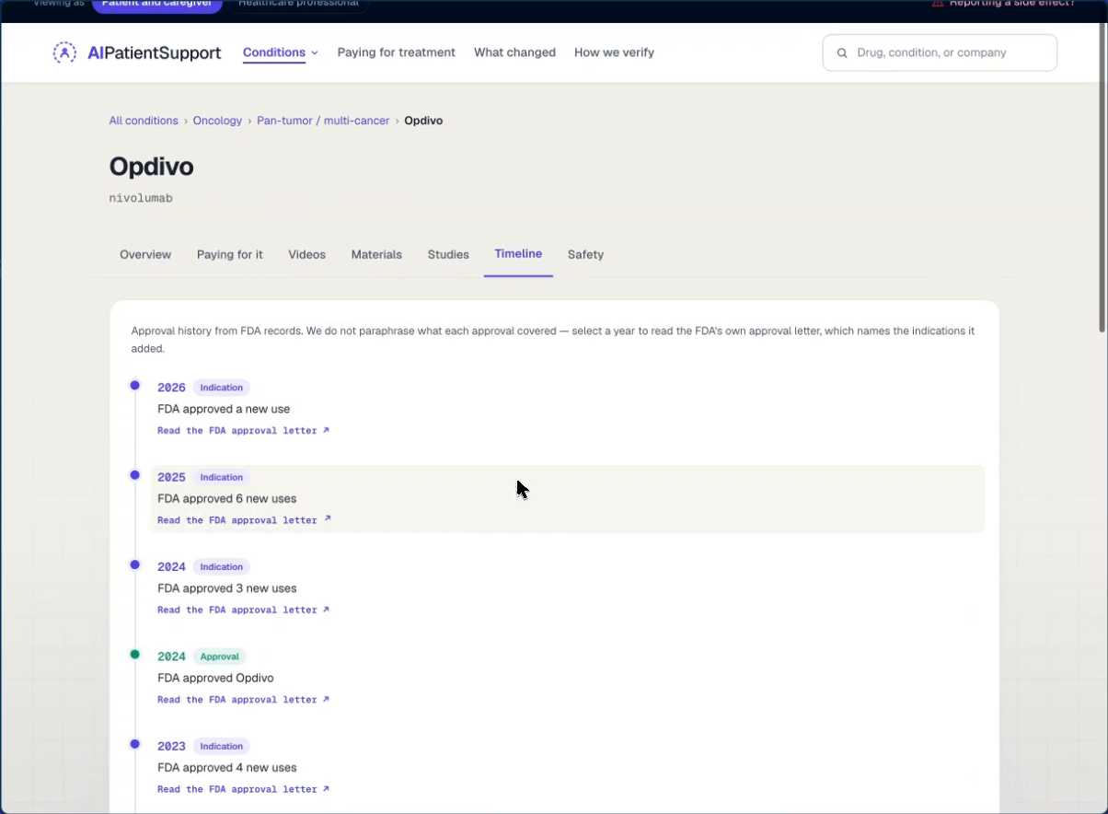The image size is (1108, 814).
Task: Click the search magnifier icon
Action: click(x=842, y=53)
